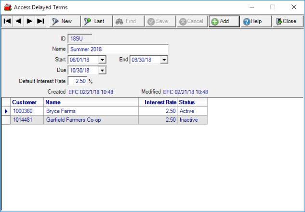Click the Default Interest Rate field

point(78,81)
